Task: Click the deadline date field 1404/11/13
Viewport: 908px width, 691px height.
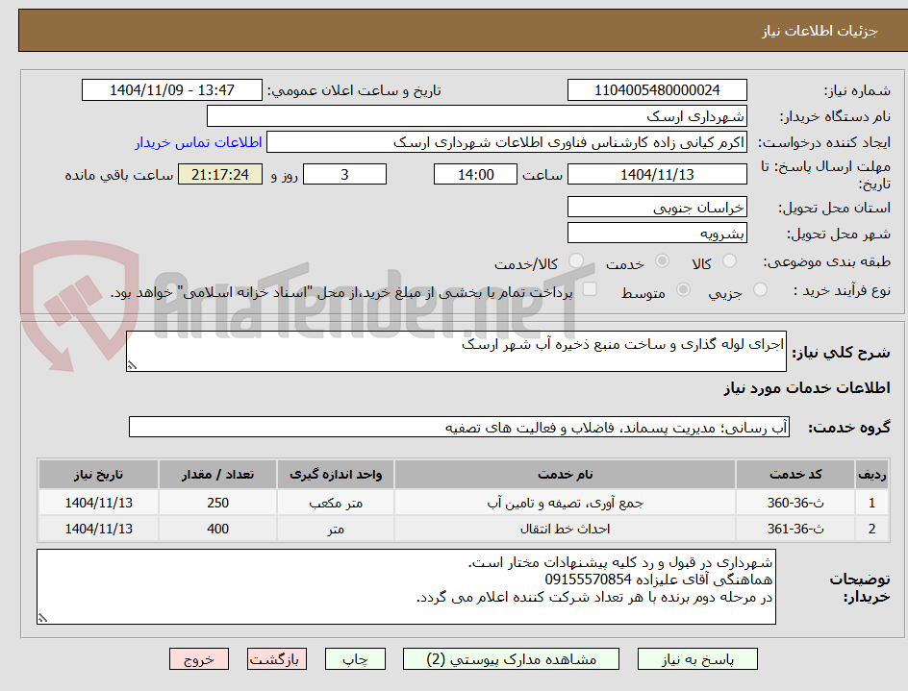Action: (x=657, y=174)
